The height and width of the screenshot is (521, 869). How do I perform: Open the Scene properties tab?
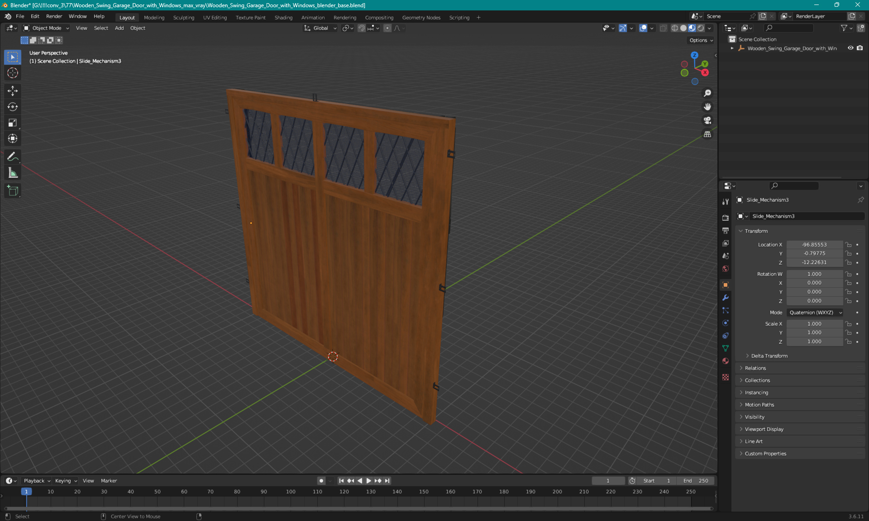click(726, 256)
